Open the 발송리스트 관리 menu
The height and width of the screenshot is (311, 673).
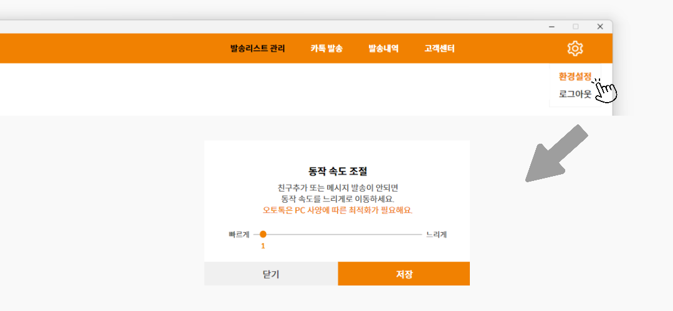(x=257, y=49)
